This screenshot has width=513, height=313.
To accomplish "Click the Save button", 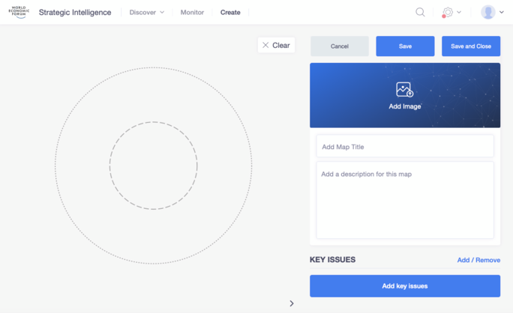I will 405,46.
